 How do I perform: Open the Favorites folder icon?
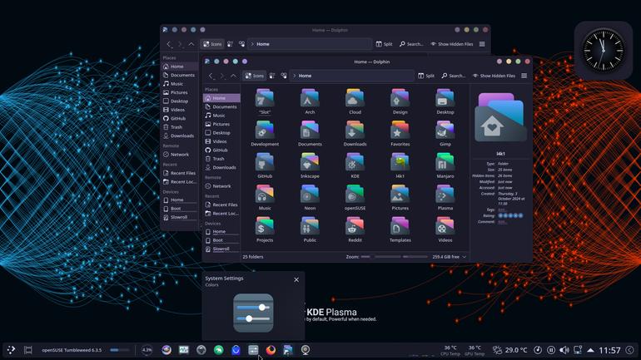pos(400,131)
